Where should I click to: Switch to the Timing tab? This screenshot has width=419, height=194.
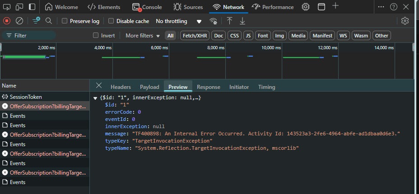(267, 87)
